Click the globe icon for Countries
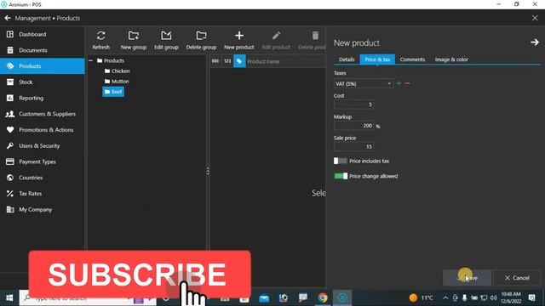The width and height of the screenshot is (545, 306). [10, 178]
